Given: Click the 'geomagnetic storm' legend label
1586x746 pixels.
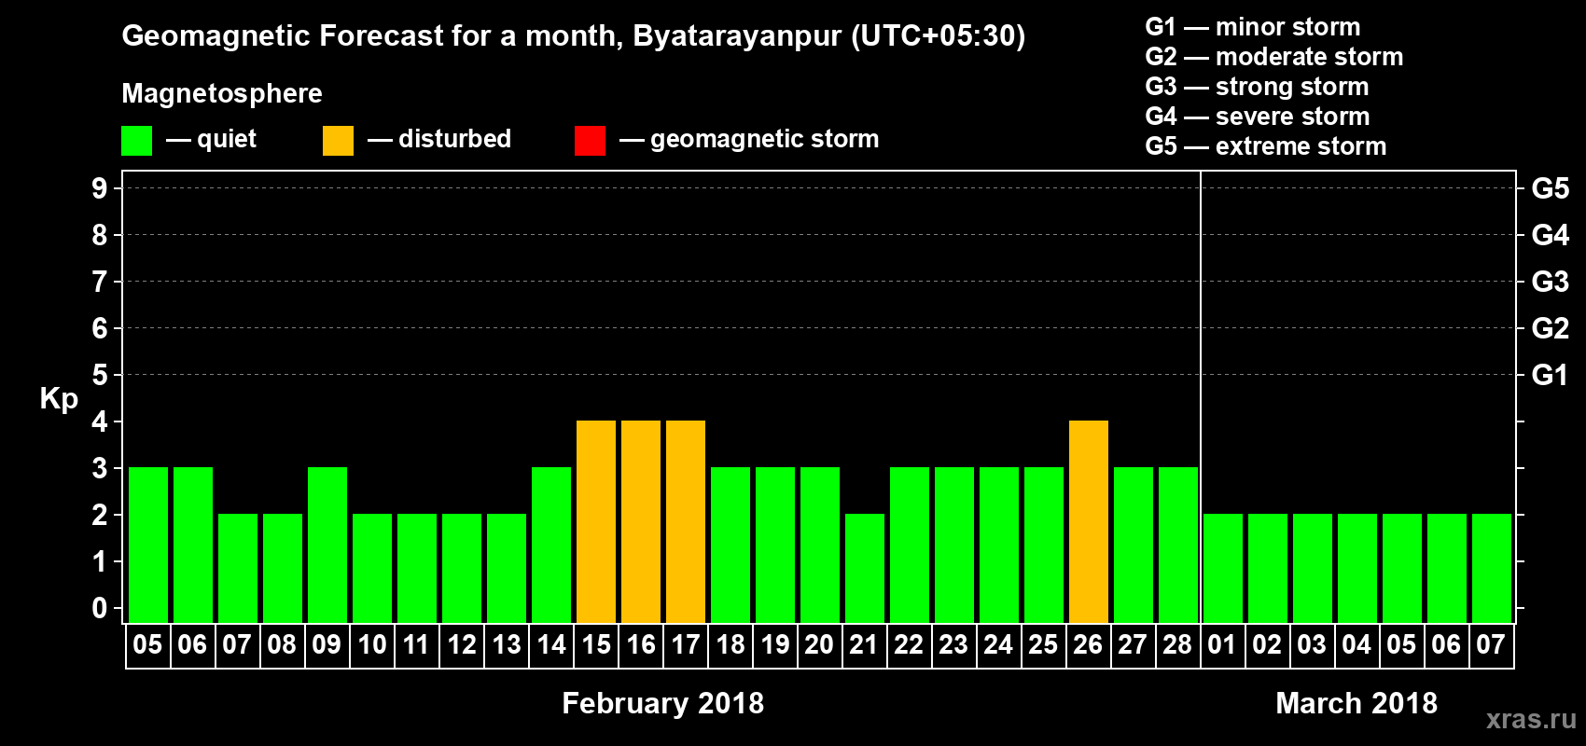Looking at the screenshot, I should point(765,139).
